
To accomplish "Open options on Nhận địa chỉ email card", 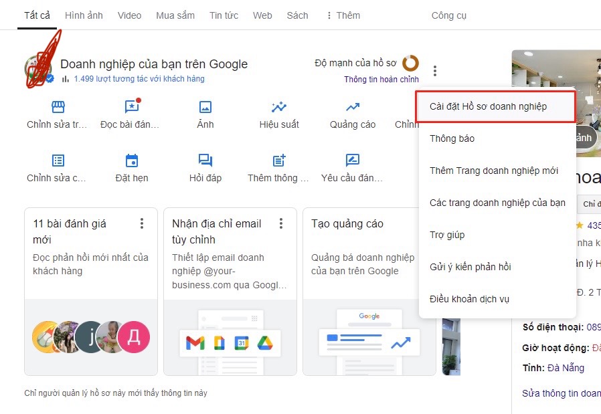I will click(281, 223).
